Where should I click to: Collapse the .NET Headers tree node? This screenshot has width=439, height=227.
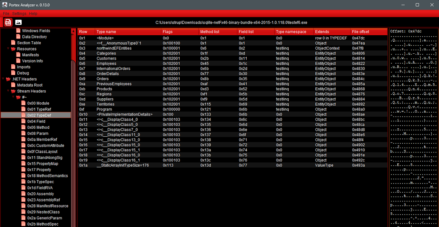(x=3, y=79)
